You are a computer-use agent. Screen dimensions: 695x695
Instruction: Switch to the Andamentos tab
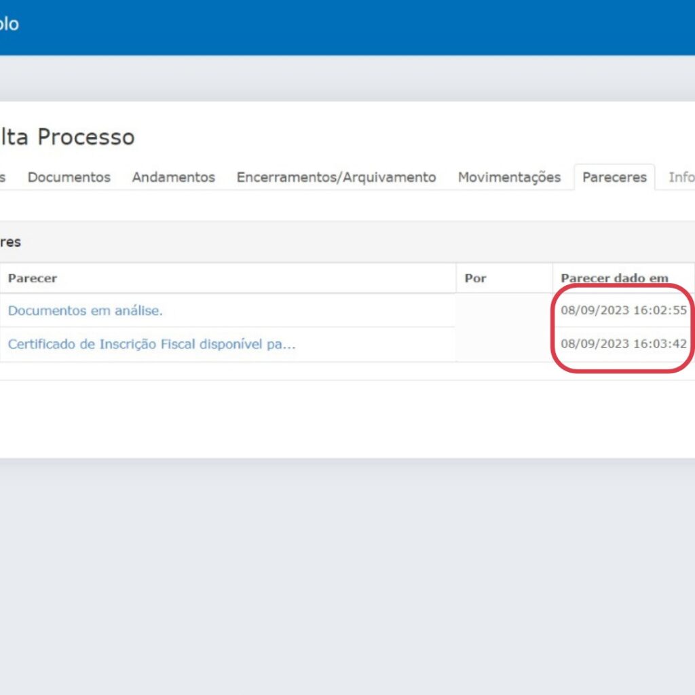(x=173, y=177)
